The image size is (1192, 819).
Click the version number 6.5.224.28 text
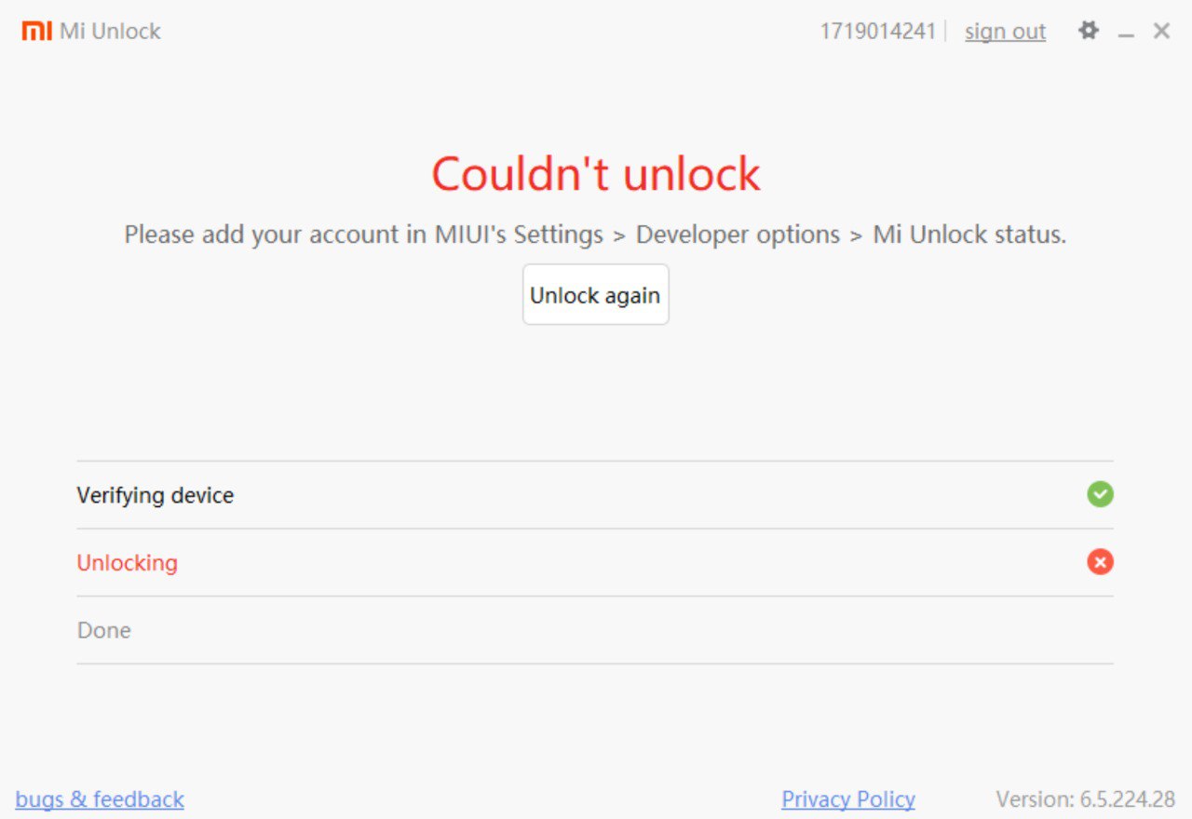click(x=1127, y=799)
